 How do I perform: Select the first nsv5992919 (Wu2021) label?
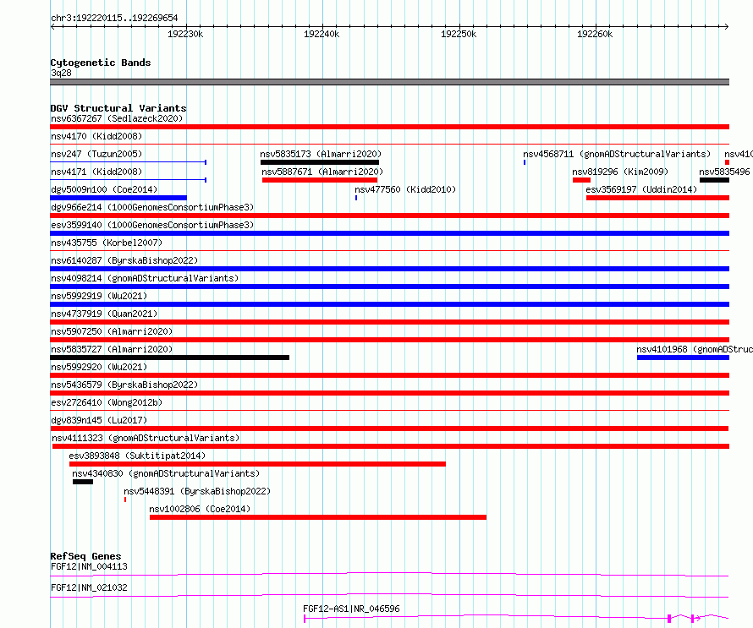point(99,296)
